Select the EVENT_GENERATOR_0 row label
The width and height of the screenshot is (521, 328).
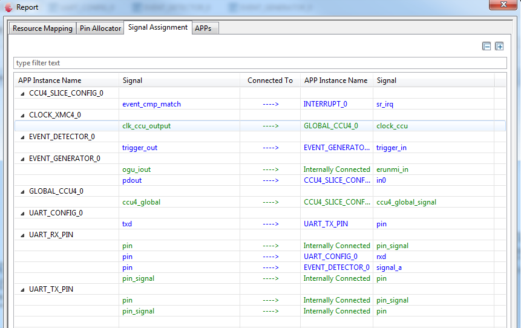65,159
